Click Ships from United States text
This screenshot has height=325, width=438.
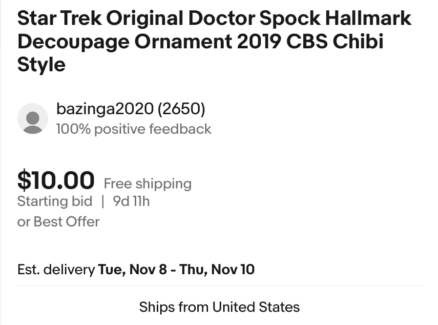coord(219,307)
